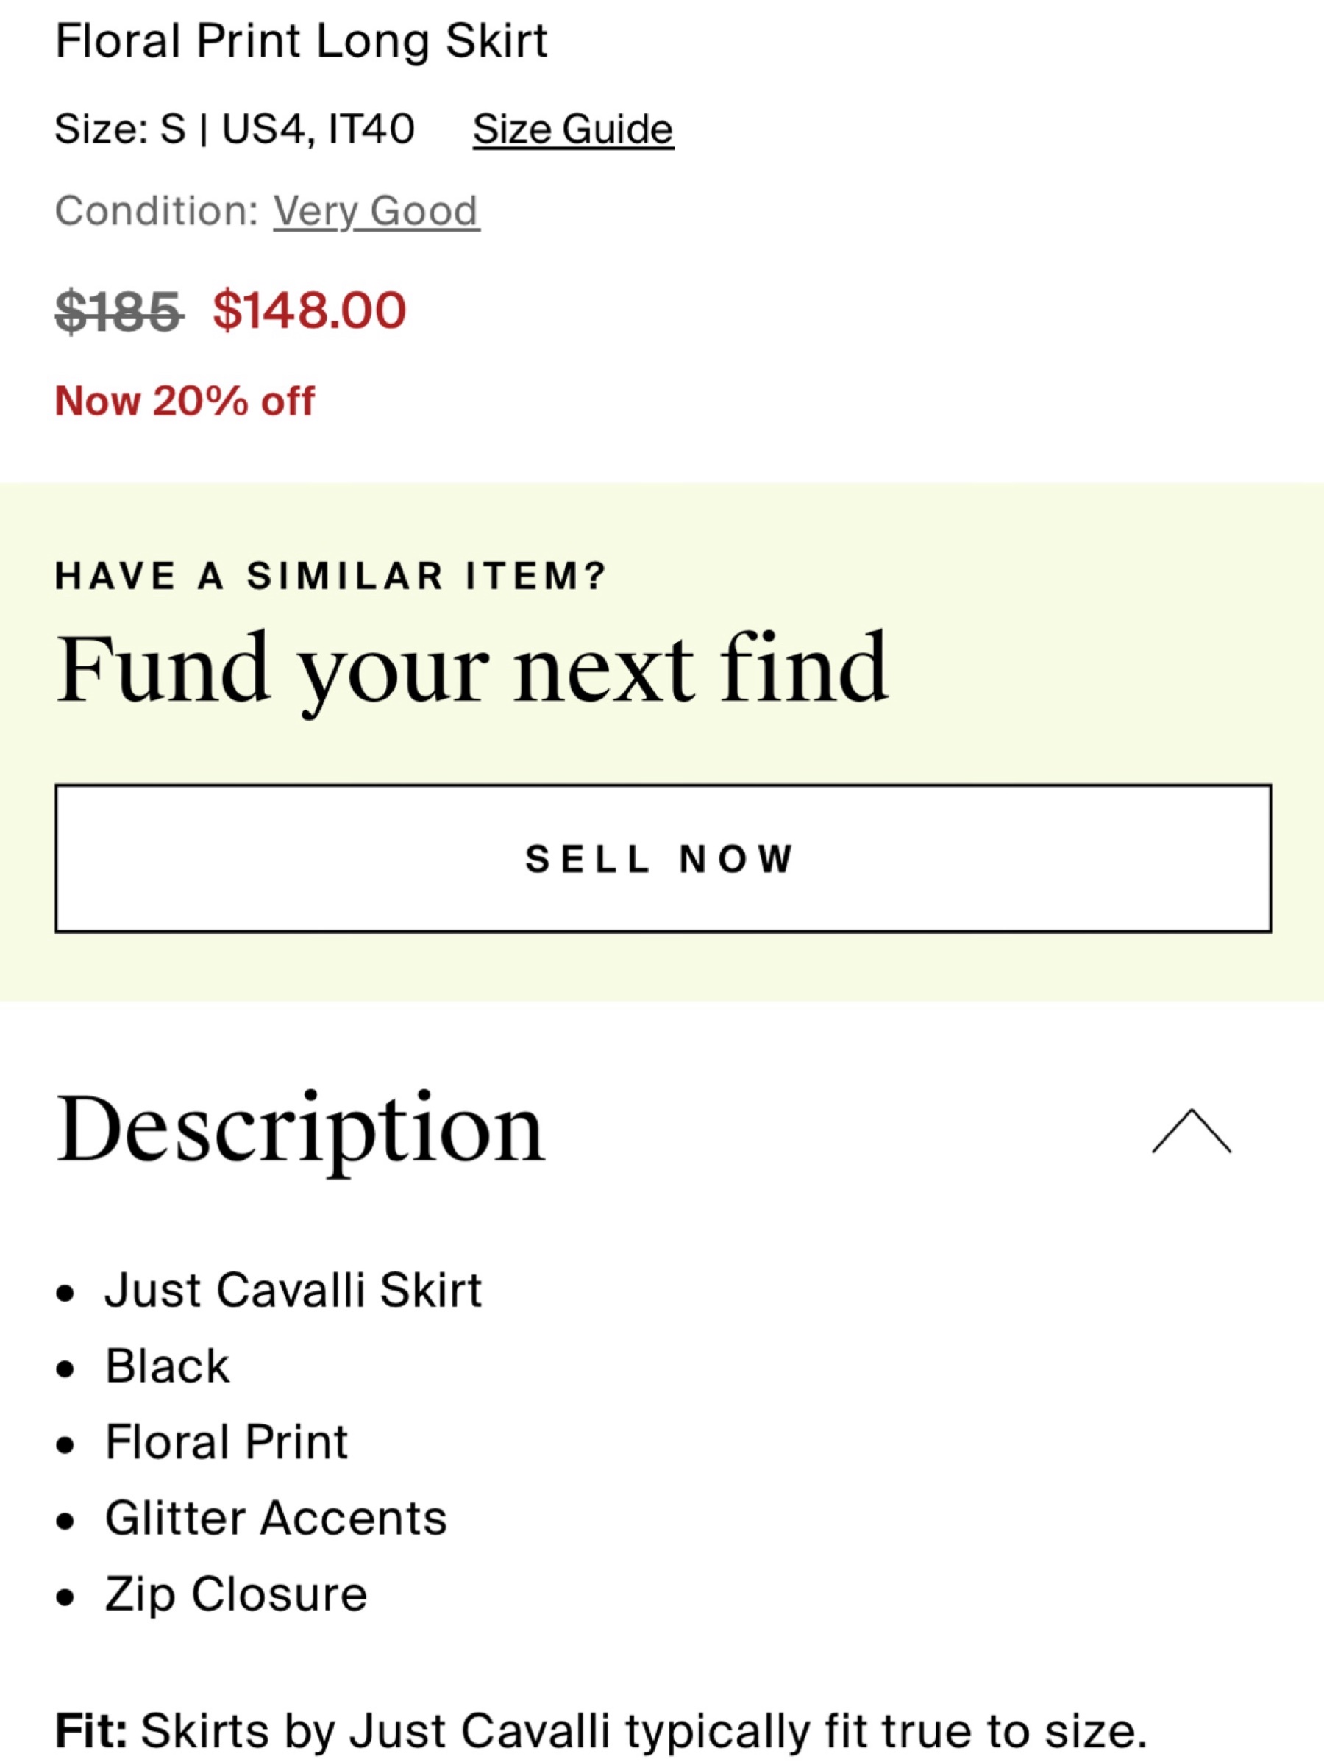Click the red $148.00 sale price
The height and width of the screenshot is (1762, 1324).
tap(309, 310)
